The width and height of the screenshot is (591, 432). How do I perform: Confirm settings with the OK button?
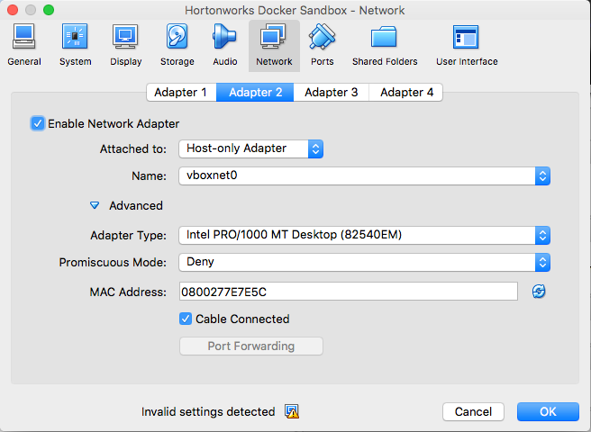click(x=548, y=411)
